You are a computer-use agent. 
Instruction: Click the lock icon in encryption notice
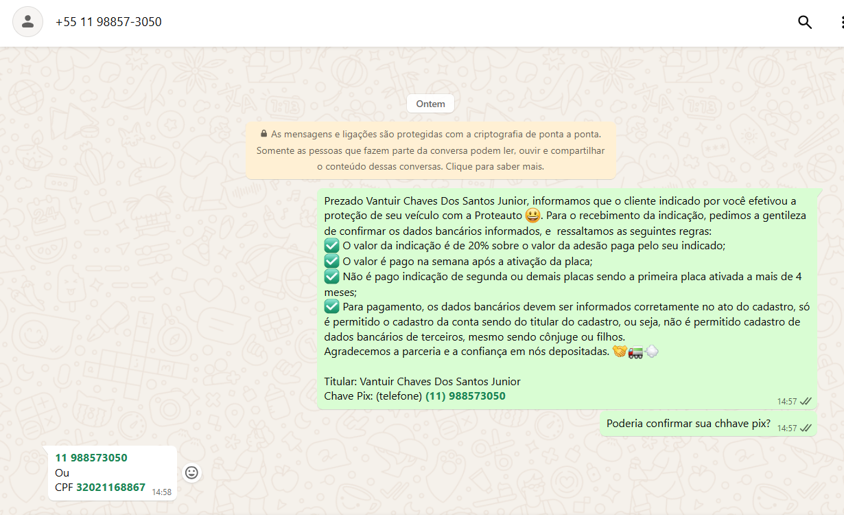263,134
